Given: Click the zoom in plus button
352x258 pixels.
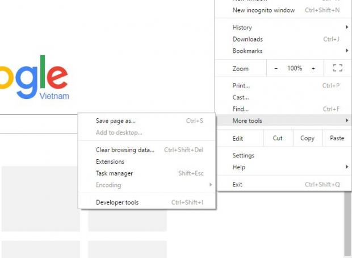Looking at the screenshot, I should click(313, 68).
